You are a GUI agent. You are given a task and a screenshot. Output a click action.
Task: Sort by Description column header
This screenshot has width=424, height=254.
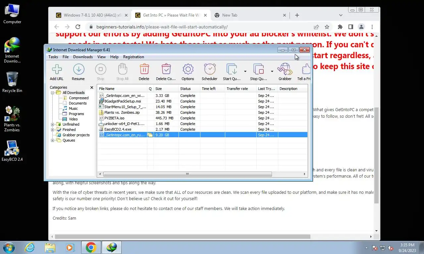(292, 89)
